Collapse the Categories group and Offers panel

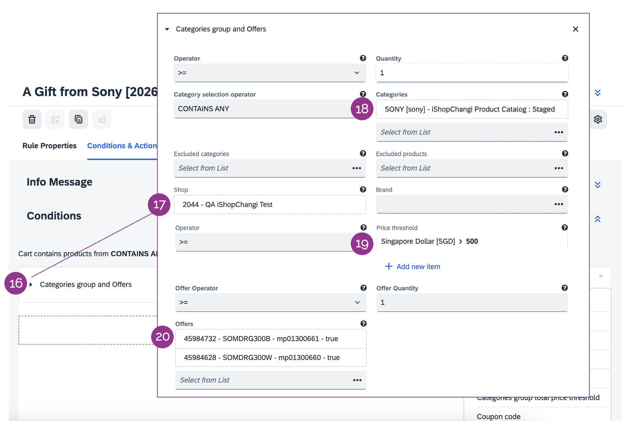click(x=167, y=29)
